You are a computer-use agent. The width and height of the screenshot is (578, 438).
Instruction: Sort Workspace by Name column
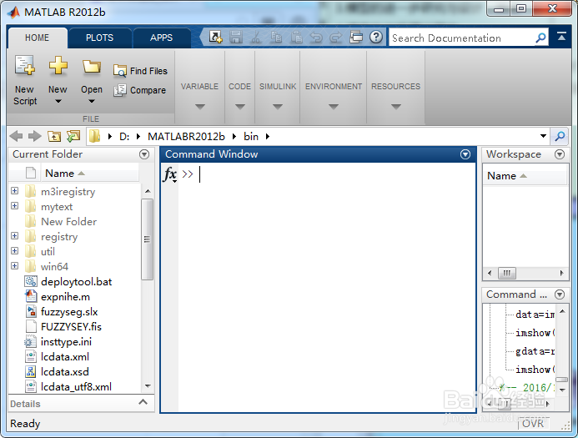[x=525, y=176]
